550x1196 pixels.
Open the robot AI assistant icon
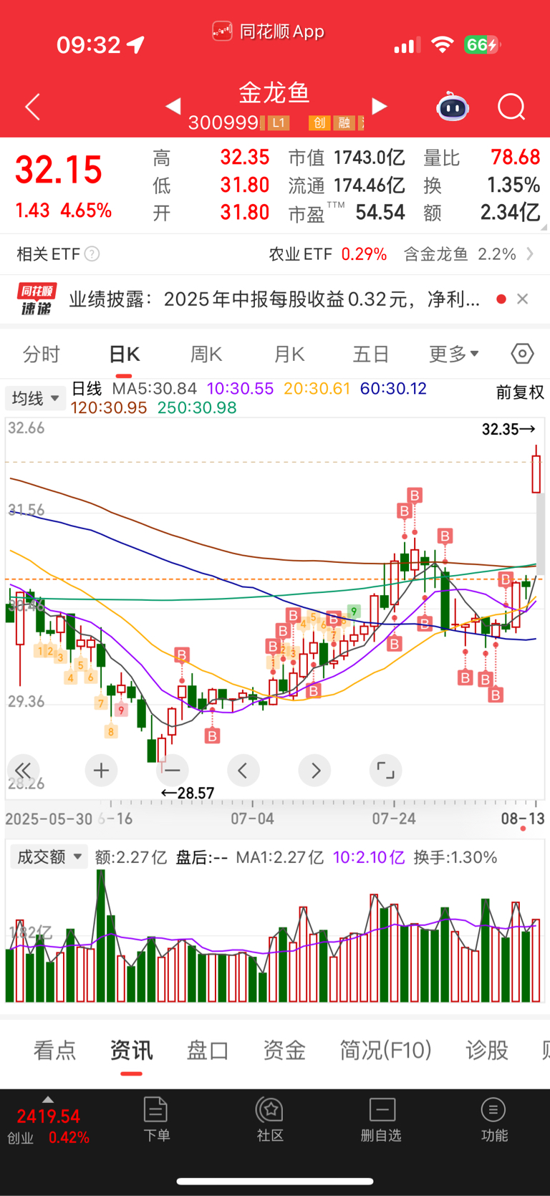click(453, 107)
